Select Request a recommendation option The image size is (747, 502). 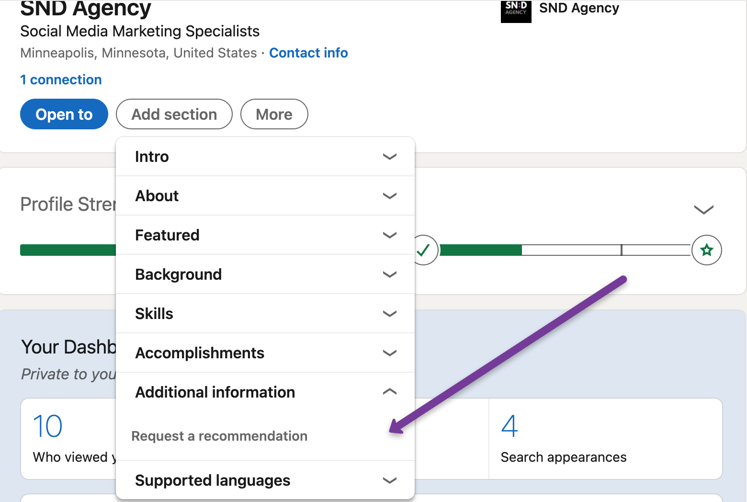coord(219,436)
